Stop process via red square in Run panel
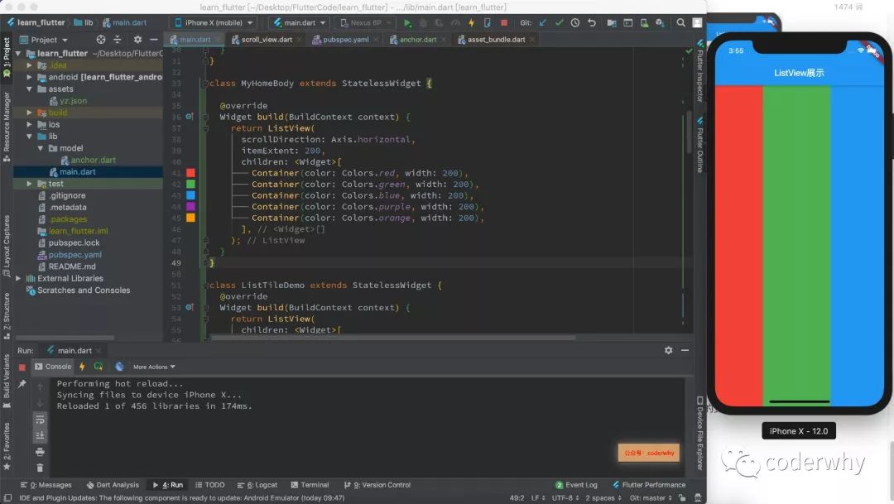894x504 pixels. pos(22,367)
